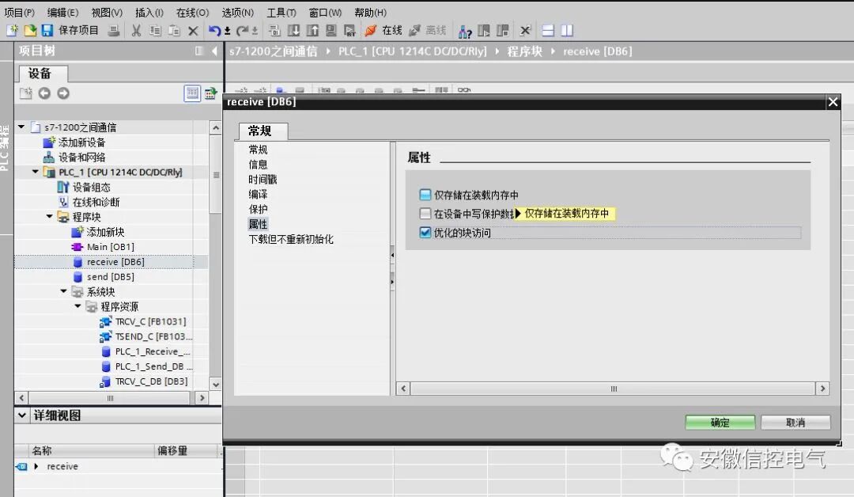Viewport: 854px width, 497px height.
Task: Click the 保存项目 toolbar button
Action: click(x=78, y=31)
